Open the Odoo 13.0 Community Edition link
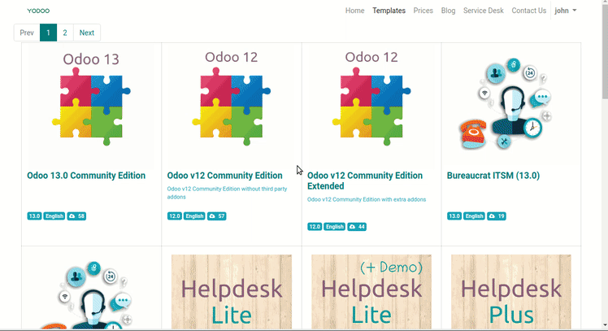Viewport: 608px width, 331px height. 86,176
